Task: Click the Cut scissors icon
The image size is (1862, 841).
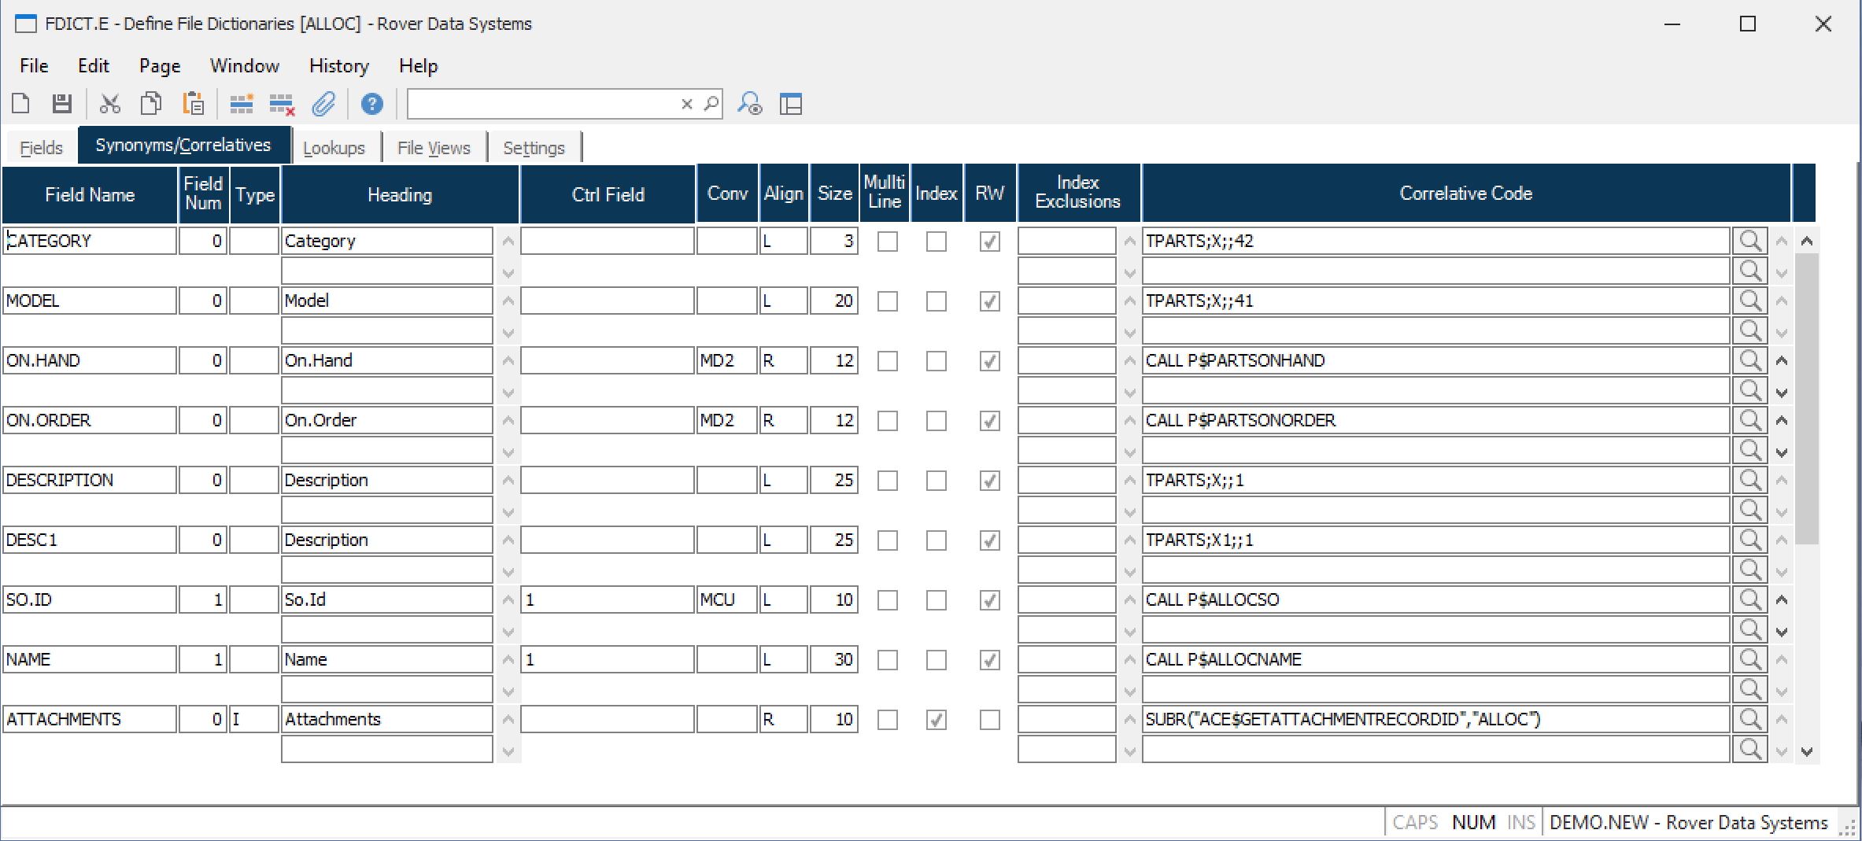Action: 110,104
